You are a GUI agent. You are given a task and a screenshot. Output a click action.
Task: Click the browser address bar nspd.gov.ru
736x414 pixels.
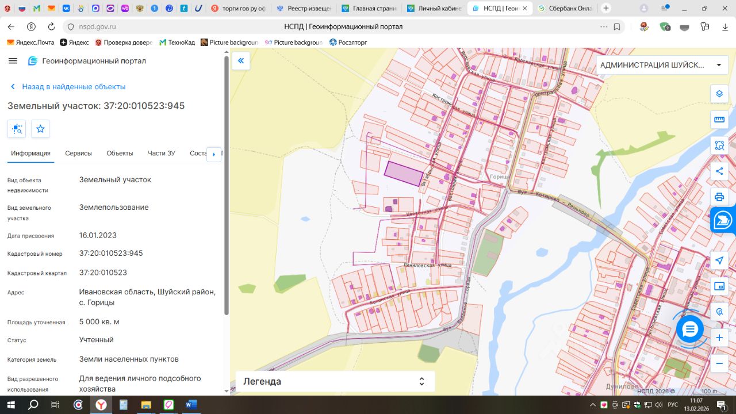(x=98, y=26)
